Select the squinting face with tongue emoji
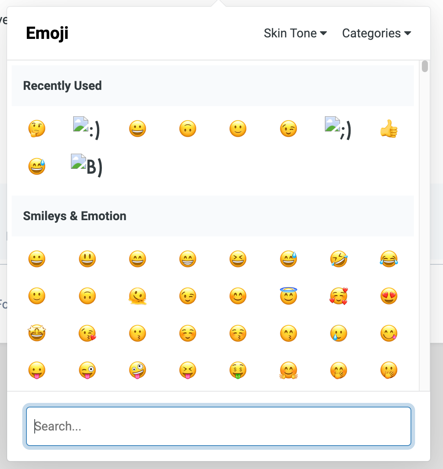The width and height of the screenshot is (443, 469). click(x=188, y=370)
